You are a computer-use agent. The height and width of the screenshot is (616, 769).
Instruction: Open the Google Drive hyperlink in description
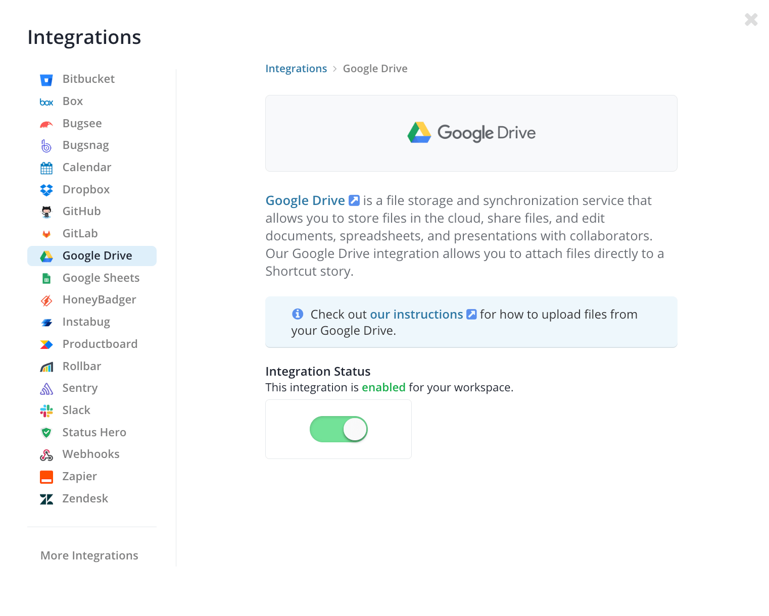pyautogui.click(x=305, y=200)
